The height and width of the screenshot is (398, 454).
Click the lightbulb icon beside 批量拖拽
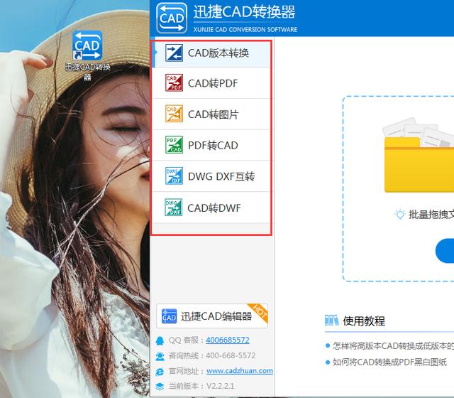point(400,215)
